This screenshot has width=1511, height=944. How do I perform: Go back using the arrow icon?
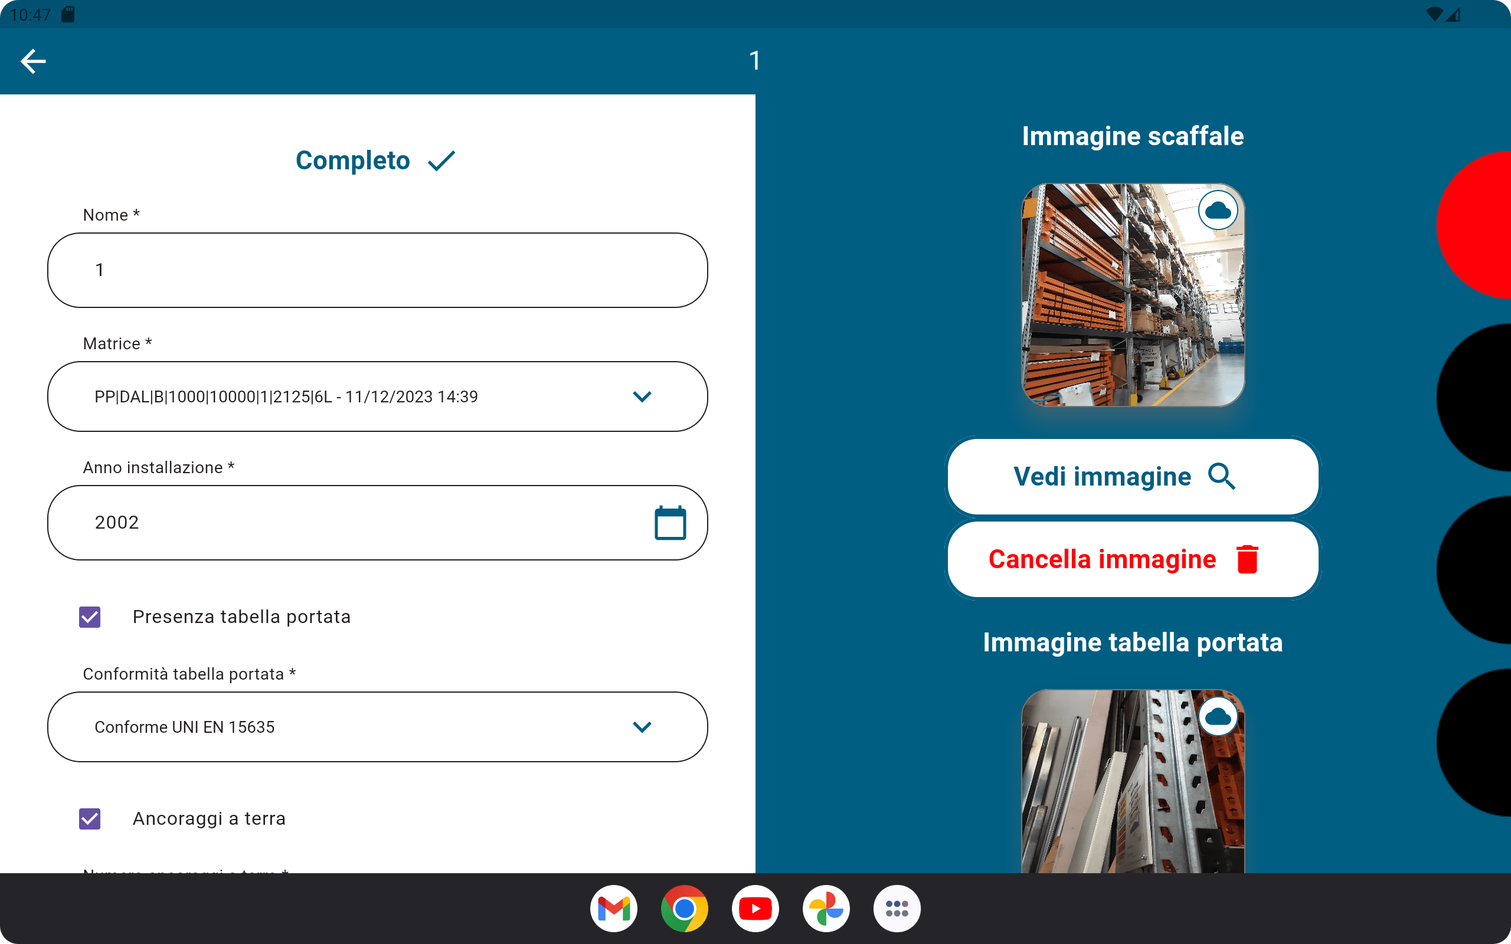[x=33, y=61]
